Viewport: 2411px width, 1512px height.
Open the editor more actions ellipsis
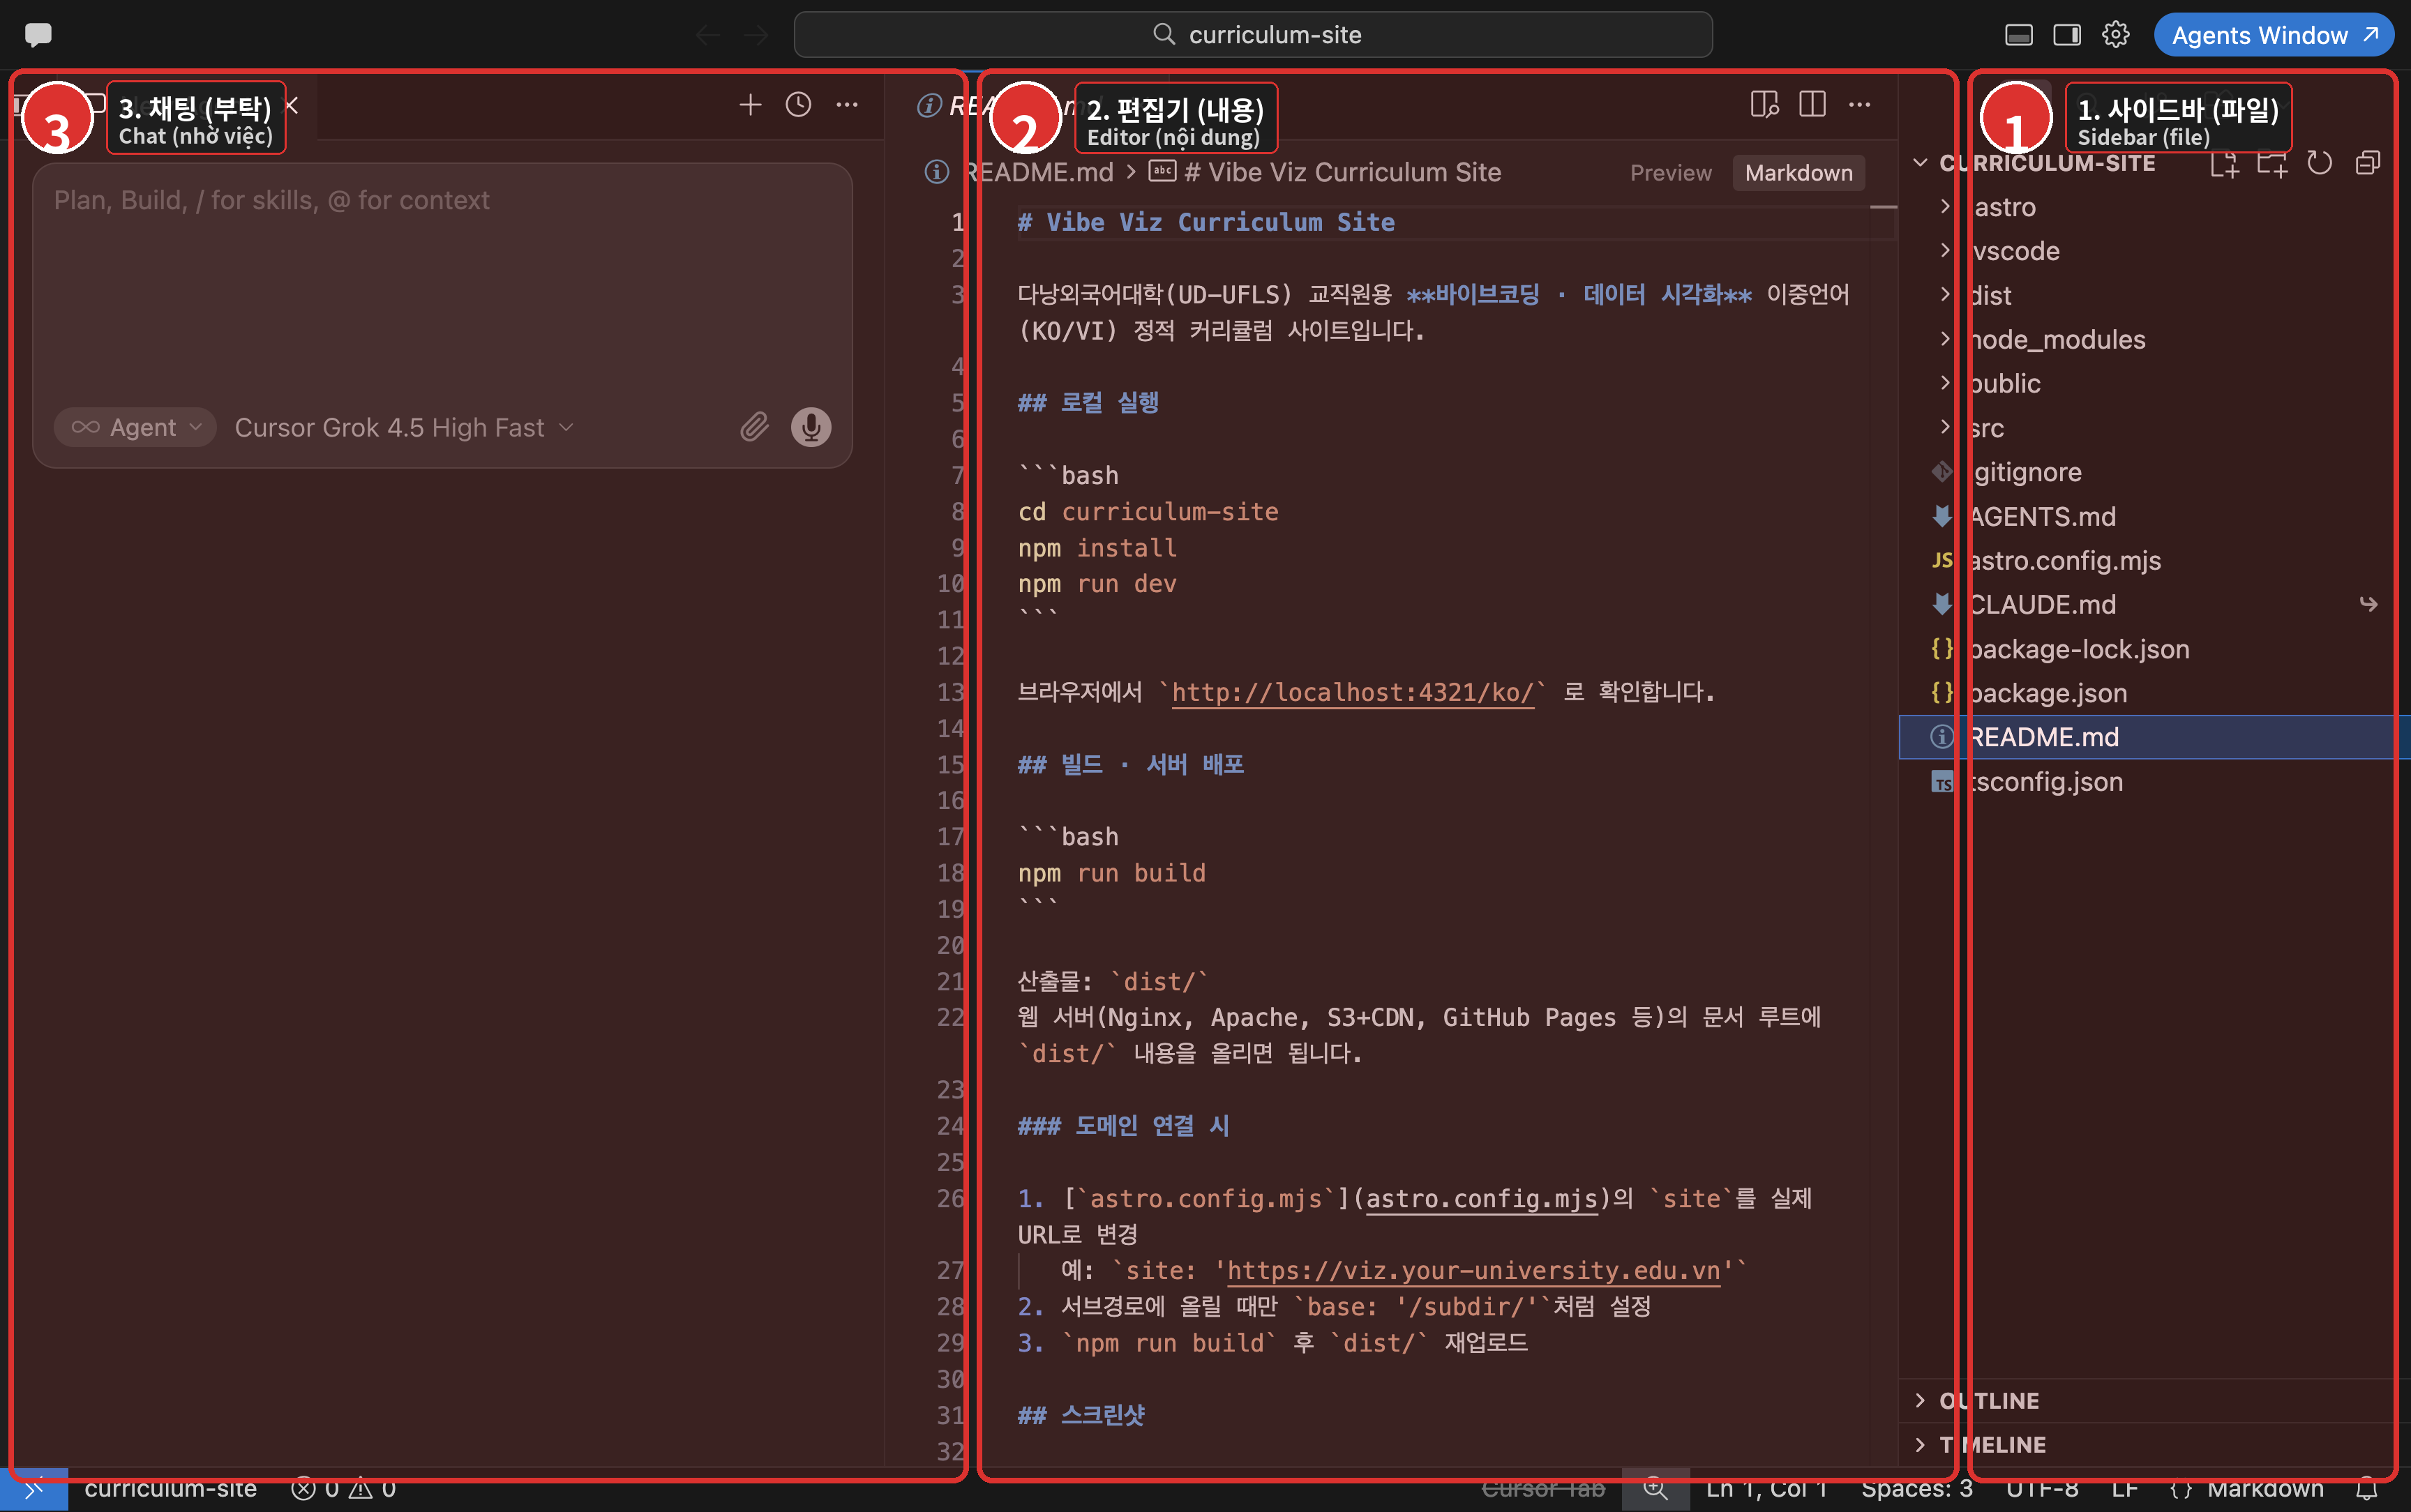coord(1860,104)
